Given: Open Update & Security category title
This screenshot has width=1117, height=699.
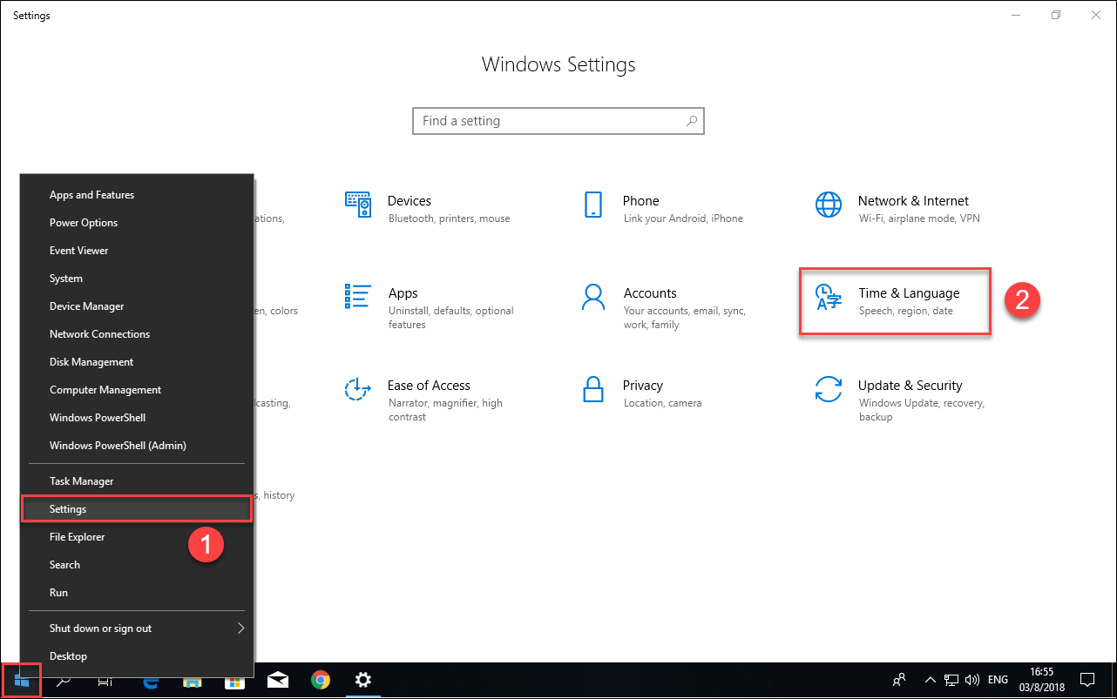Looking at the screenshot, I should pos(911,386).
